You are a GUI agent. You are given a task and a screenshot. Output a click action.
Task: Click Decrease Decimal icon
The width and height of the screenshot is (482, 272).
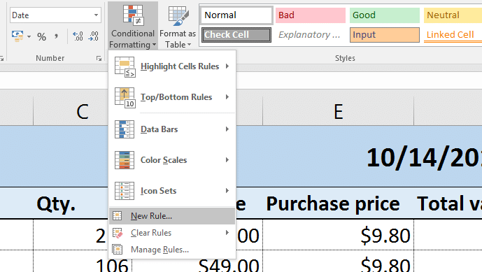93,36
